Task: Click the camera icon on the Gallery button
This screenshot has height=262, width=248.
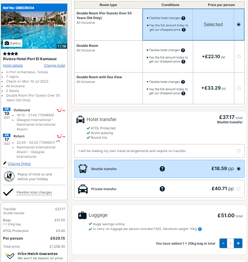Action: pyautogui.click(x=7, y=43)
